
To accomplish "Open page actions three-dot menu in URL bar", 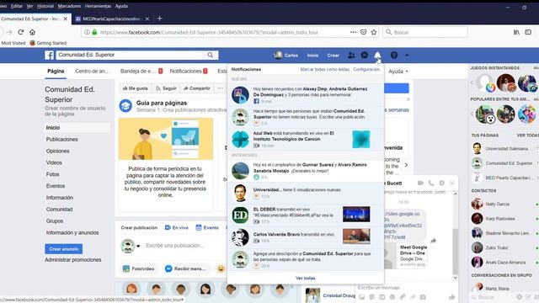I will [x=353, y=32].
